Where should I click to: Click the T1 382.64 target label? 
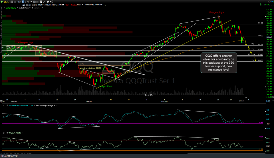click(257, 44)
